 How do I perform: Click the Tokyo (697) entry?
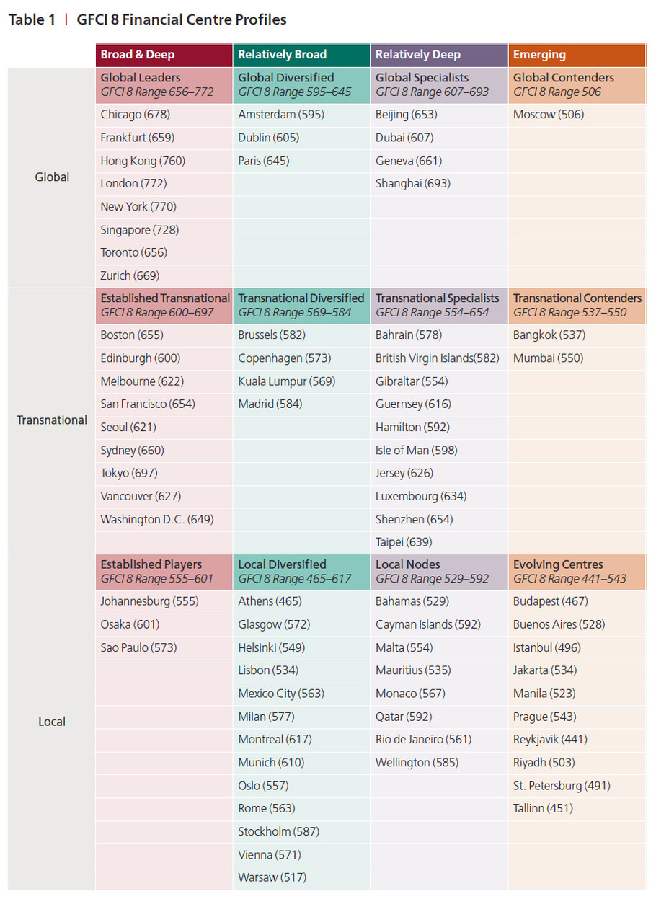coord(129,474)
